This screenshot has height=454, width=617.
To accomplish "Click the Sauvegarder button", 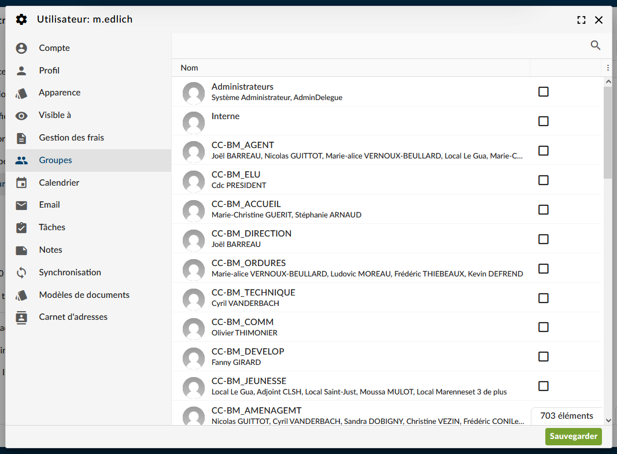I will (573, 436).
